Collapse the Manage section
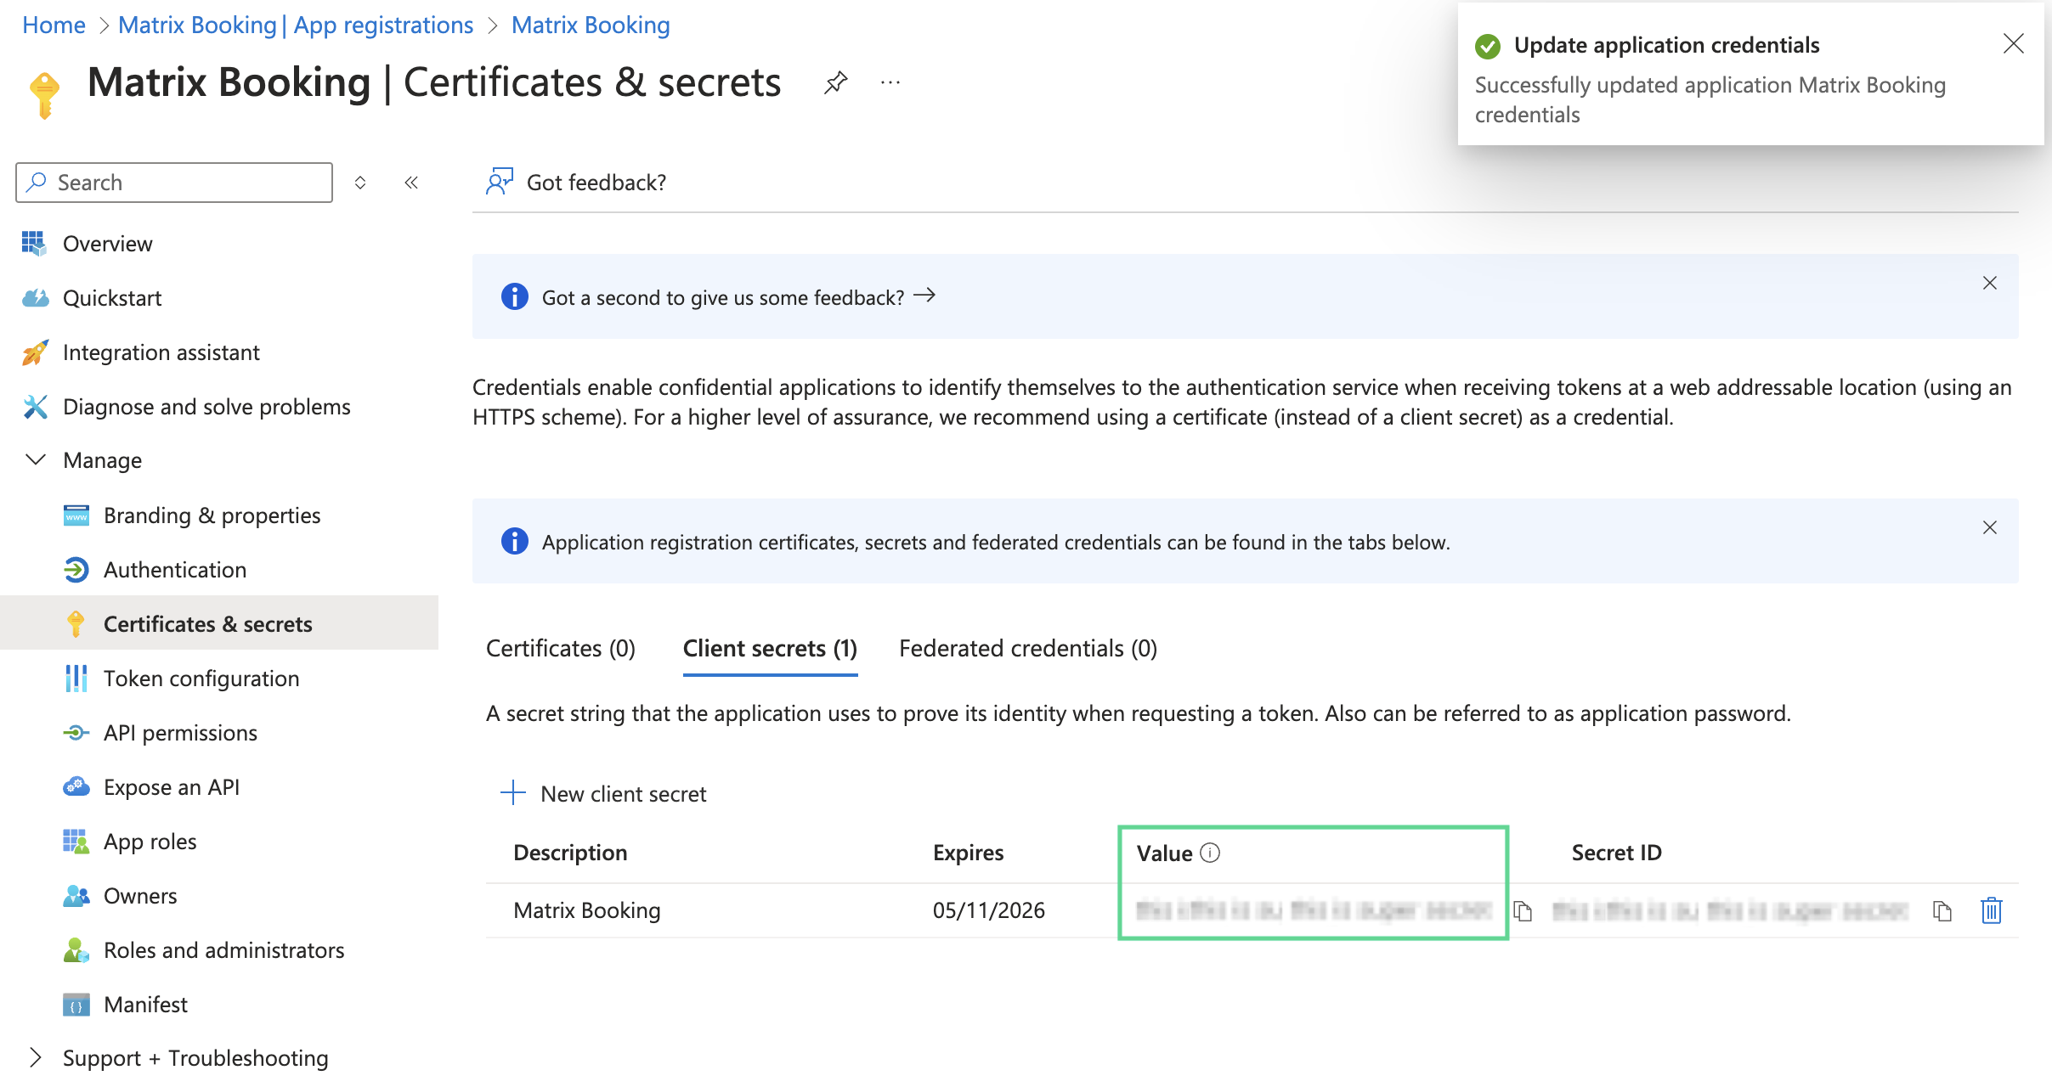The height and width of the screenshot is (1087, 2052). point(35,459)
